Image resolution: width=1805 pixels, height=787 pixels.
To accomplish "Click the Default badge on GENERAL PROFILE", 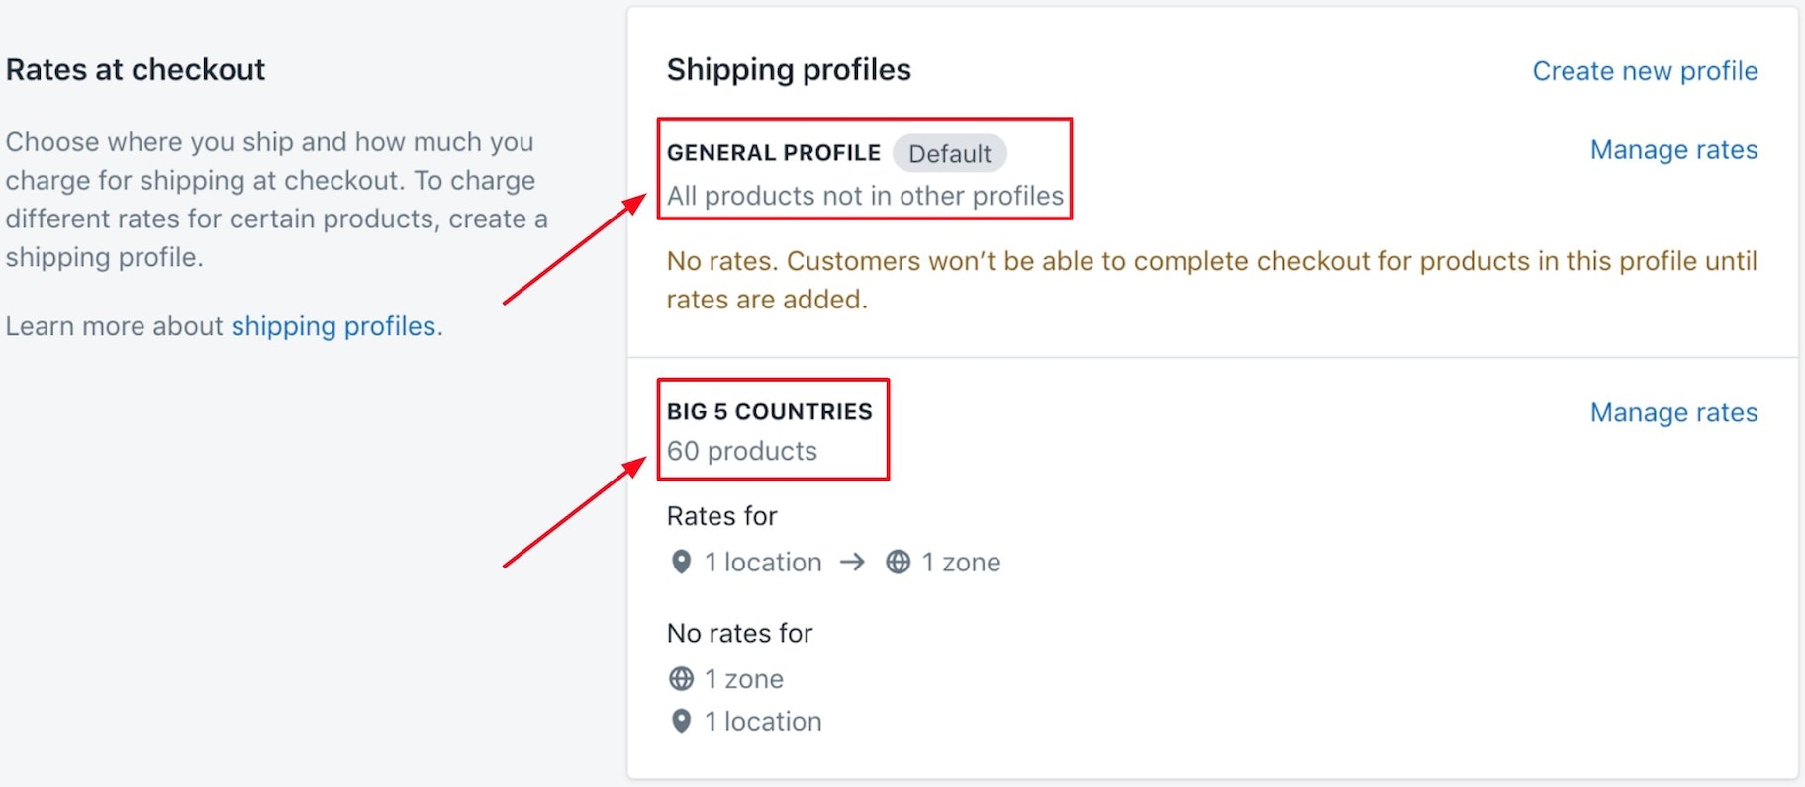I will click(x=950, y=153).
